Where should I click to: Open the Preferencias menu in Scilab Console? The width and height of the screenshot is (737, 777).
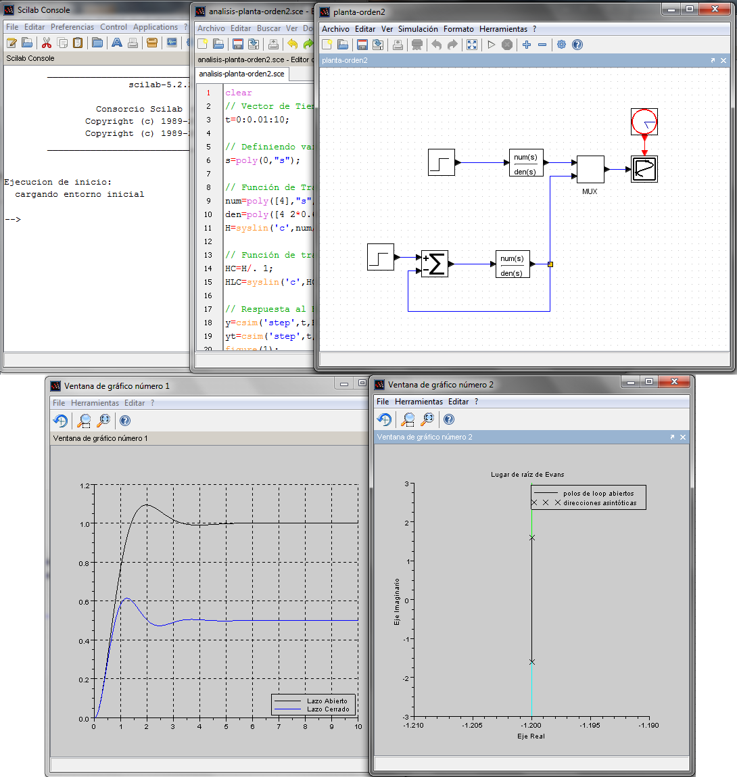72,27
